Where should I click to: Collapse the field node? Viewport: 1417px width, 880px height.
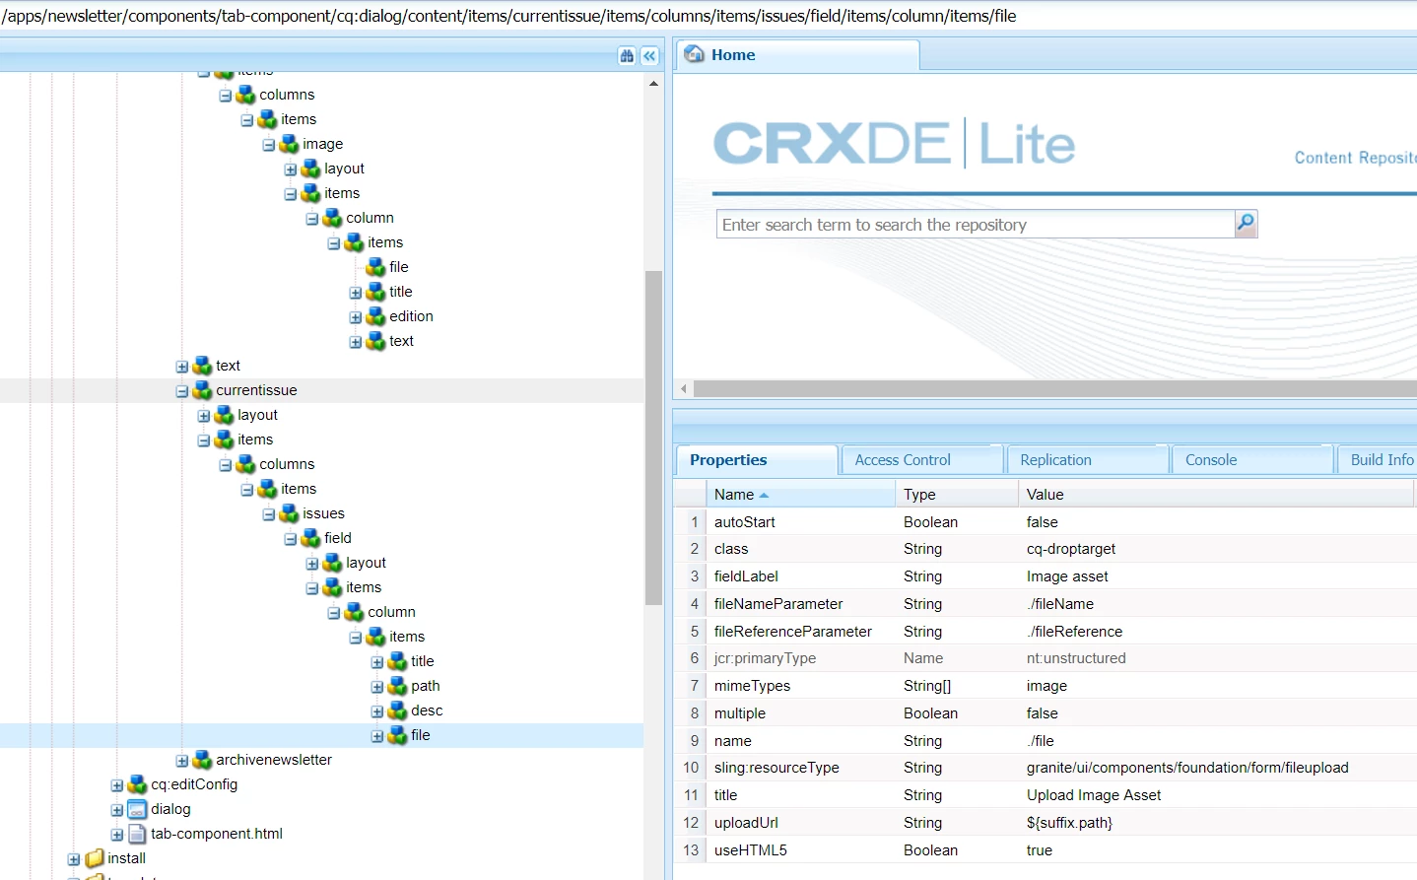click(x=291, y=539)
